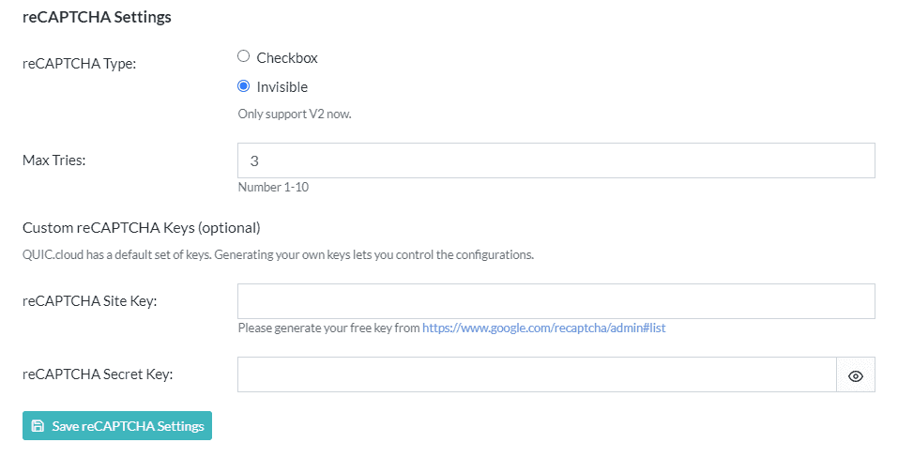Click the reCAPTCHA Settings section heading
Viewport: 898px width, 458px height.
click(x=97, y=17)
